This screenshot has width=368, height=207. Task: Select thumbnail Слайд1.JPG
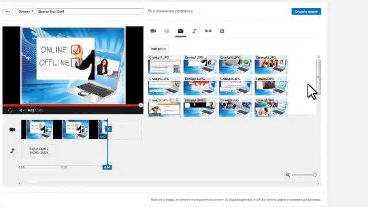click(x=200, y=64)
